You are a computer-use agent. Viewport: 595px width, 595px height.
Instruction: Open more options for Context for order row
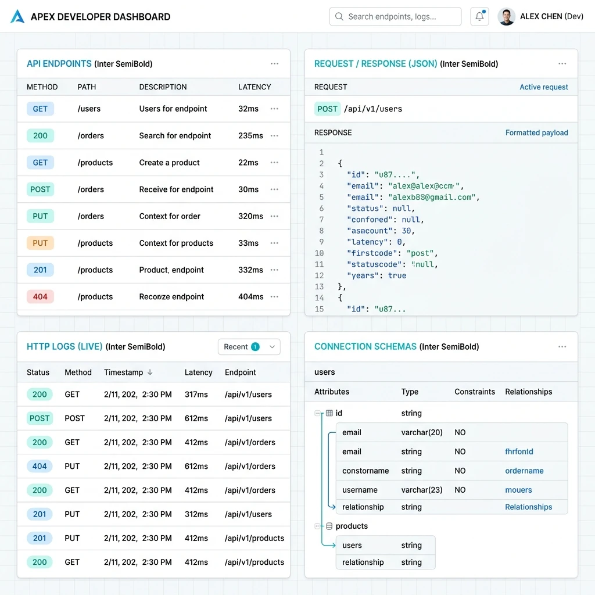coord(274,216)
